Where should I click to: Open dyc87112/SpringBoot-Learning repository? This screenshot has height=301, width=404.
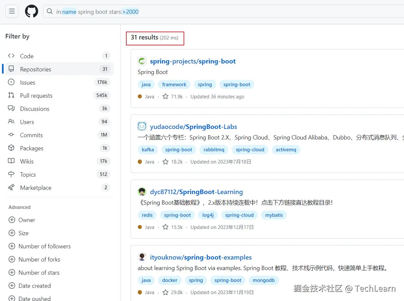coord(196,192)
